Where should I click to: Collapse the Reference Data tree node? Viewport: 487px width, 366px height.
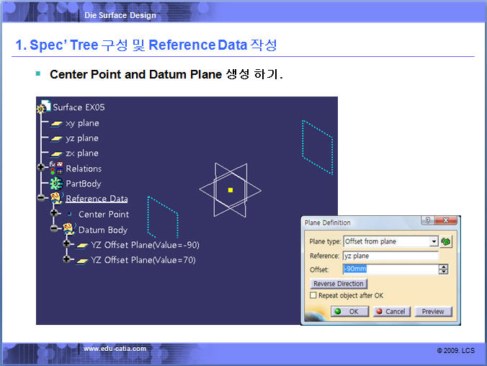click(x=41, y=198)
